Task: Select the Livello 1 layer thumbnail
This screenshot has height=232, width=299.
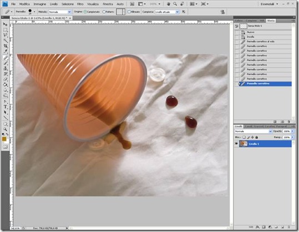Action: 244,144
